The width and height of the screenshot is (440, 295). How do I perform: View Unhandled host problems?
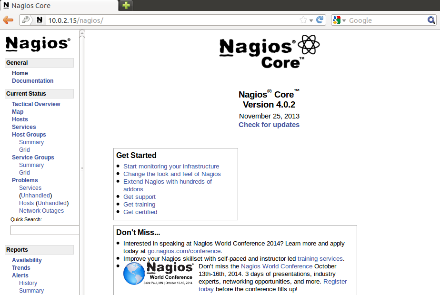(x=52, y=203)
